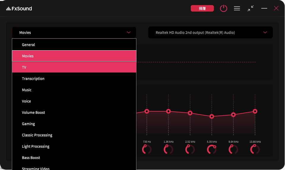Choose Light Processing preset
285x170 pixels.
point(74,146)
